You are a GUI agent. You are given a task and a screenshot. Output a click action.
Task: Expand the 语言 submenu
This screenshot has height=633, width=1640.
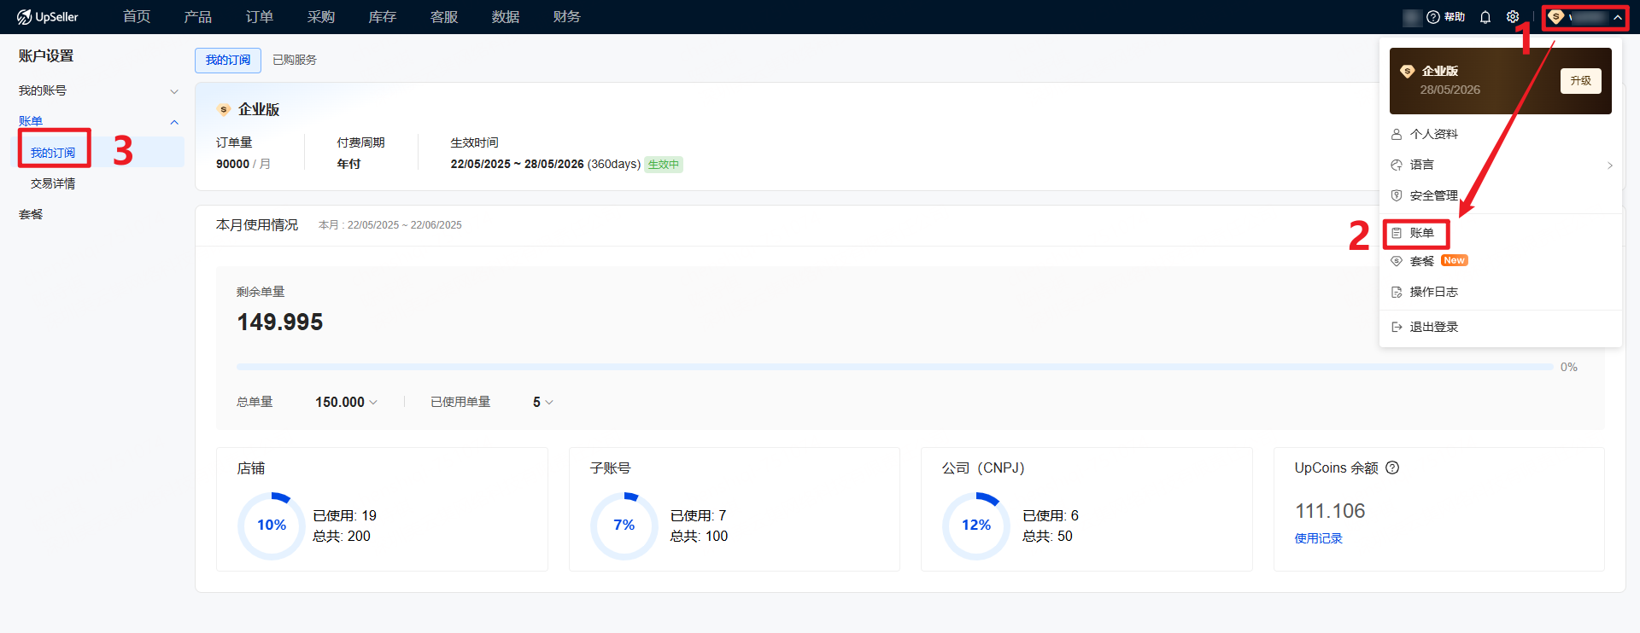(1609, 165)
